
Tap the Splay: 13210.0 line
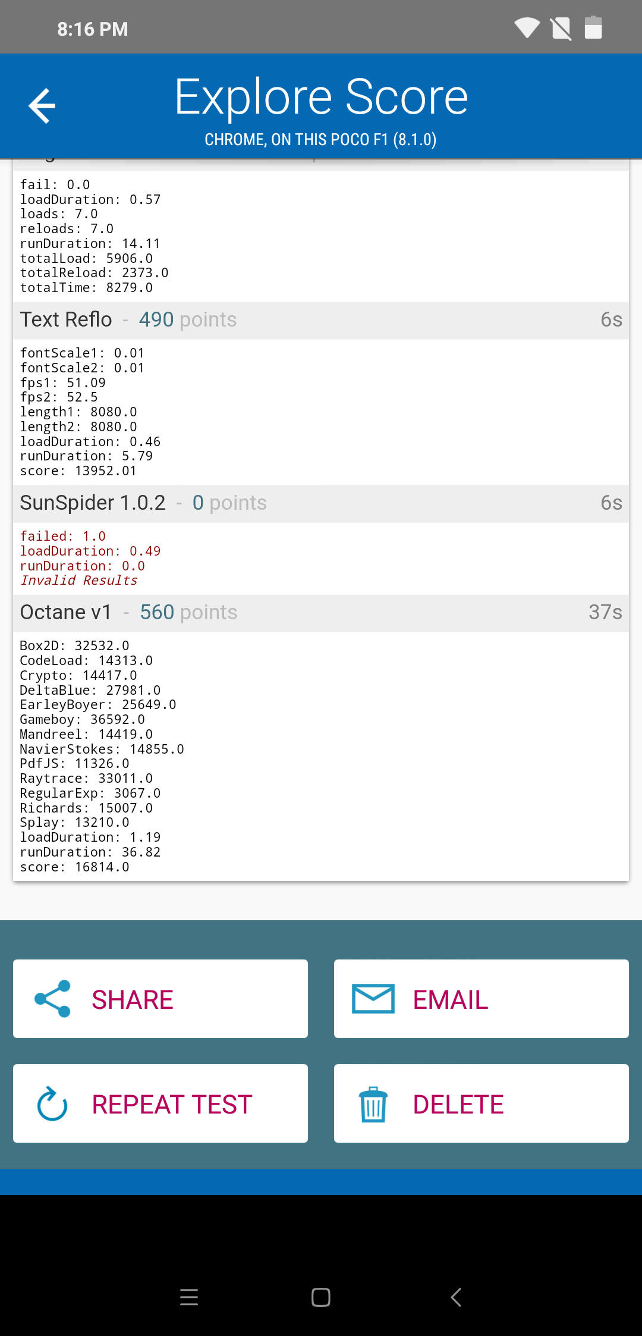click(x=75, y=823)
